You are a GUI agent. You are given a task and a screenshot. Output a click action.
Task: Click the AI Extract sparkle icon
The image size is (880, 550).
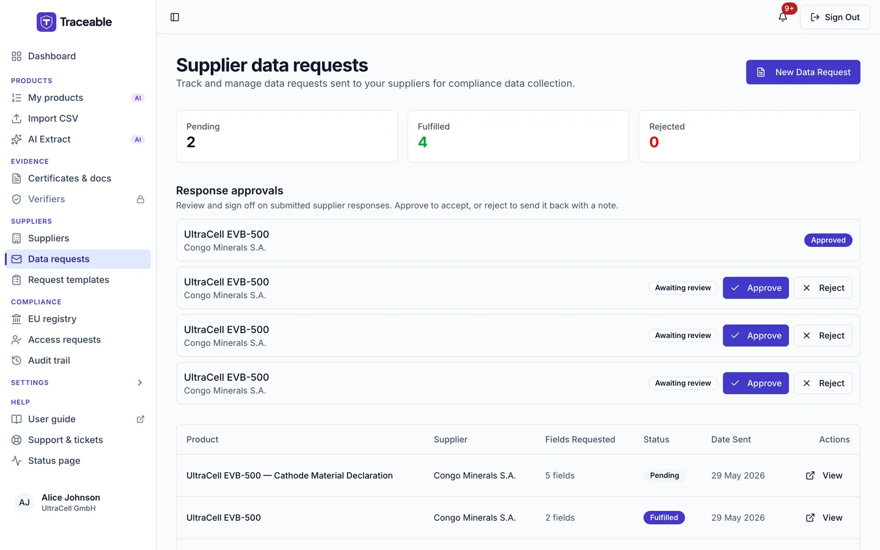16,139
